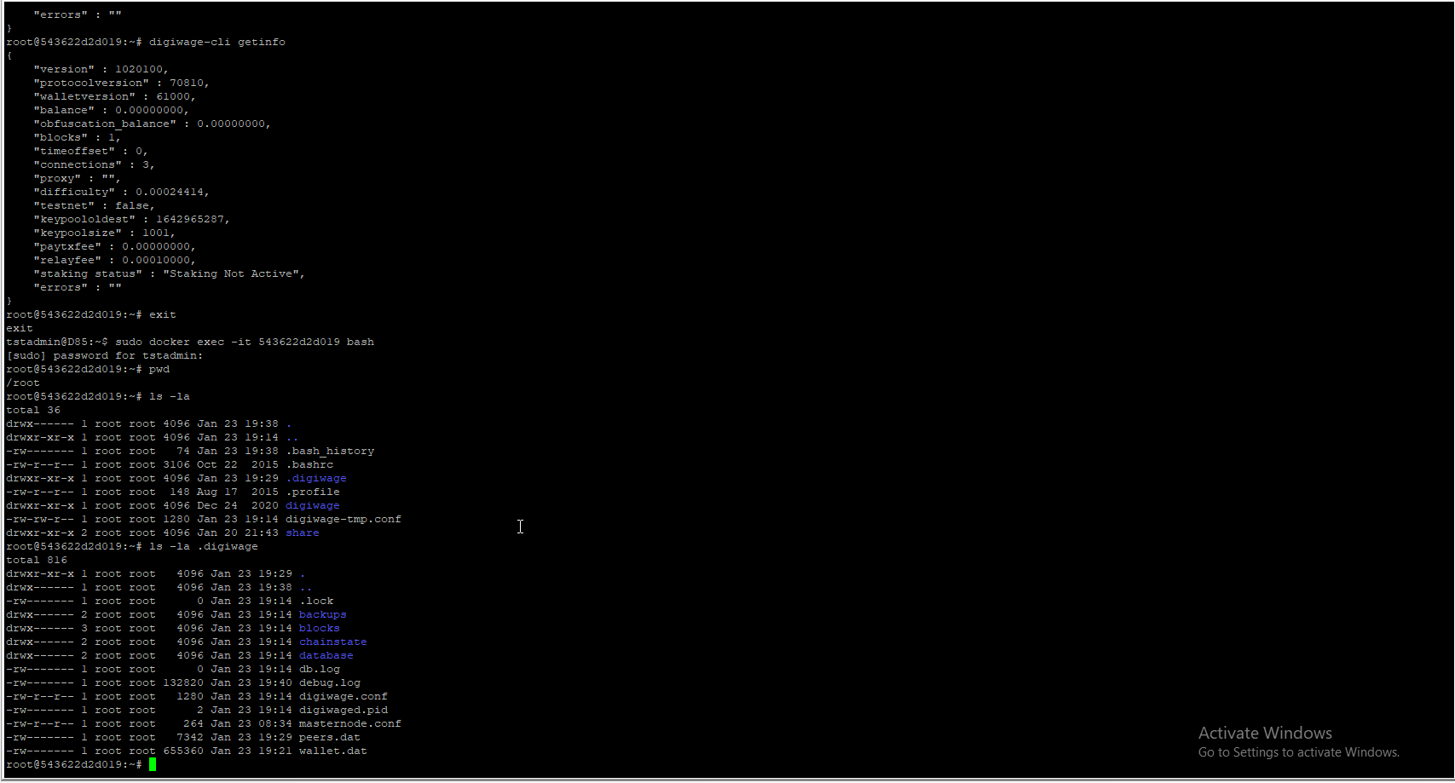
Task: Click the "paytxfee" key text
Action: coord(67,246)
